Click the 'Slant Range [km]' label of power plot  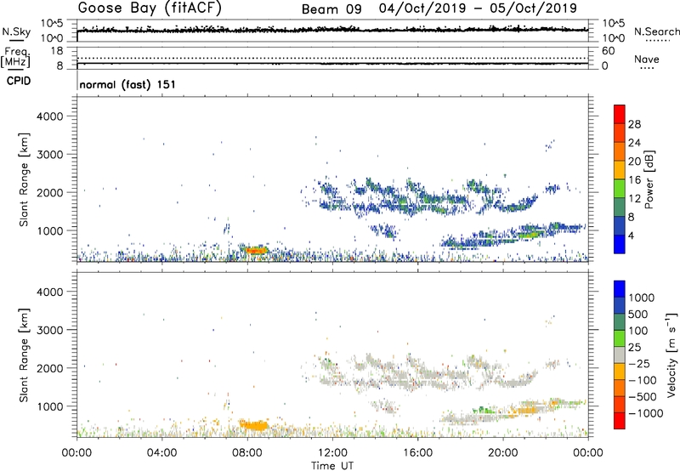[x=24, y=179]
